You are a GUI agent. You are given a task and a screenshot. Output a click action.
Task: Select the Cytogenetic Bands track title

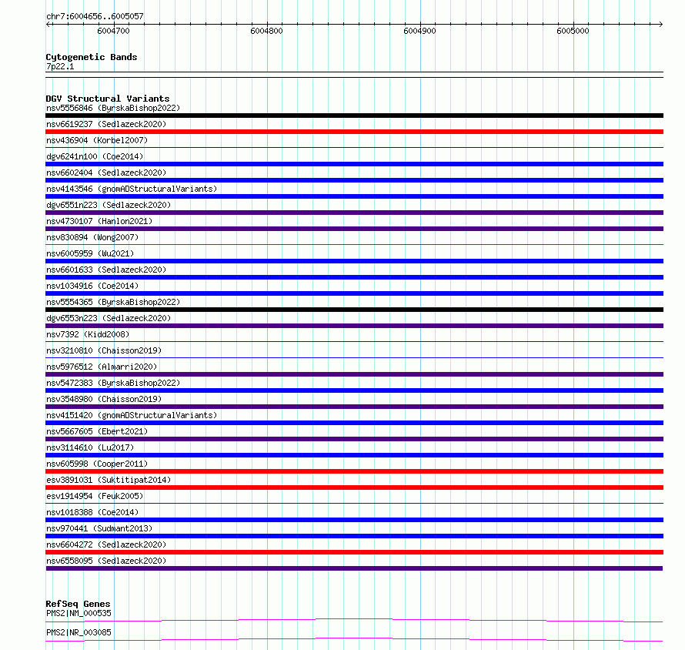click(x=92, y=57)
